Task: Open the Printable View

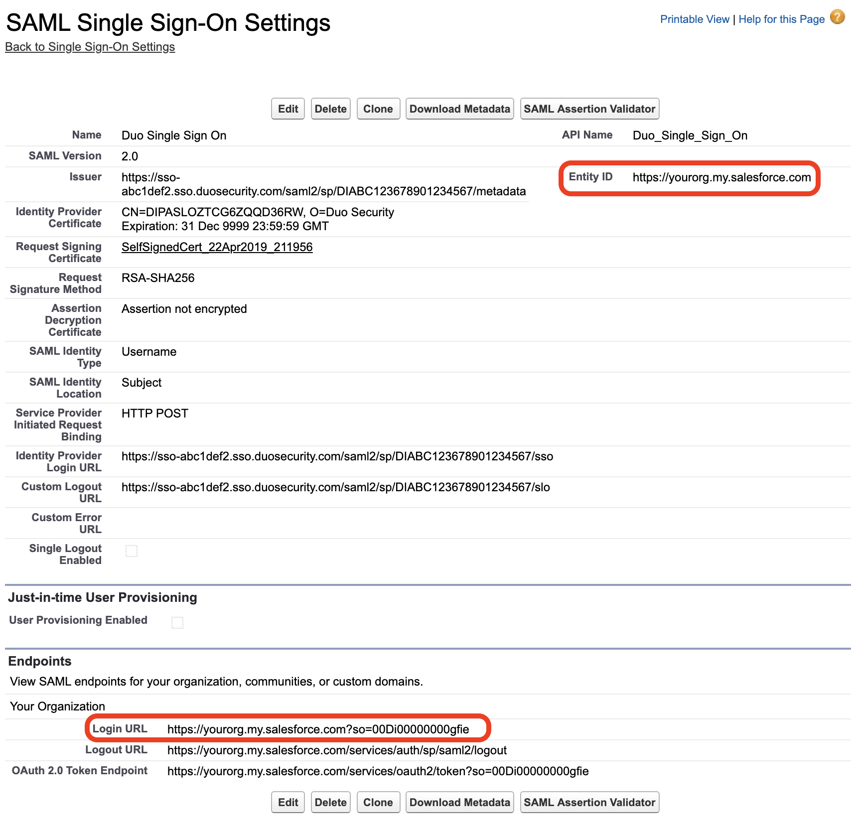Action: click(695, 19)
